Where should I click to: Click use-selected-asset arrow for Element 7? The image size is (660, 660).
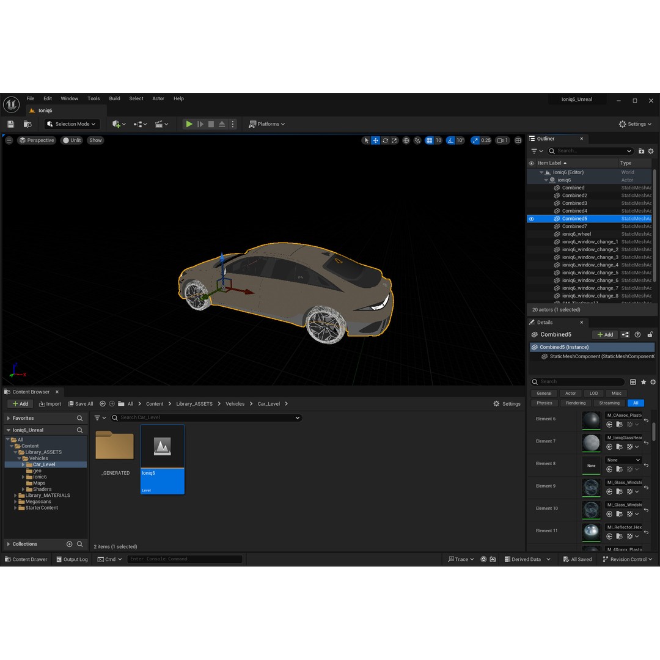[x=609, y=447]
